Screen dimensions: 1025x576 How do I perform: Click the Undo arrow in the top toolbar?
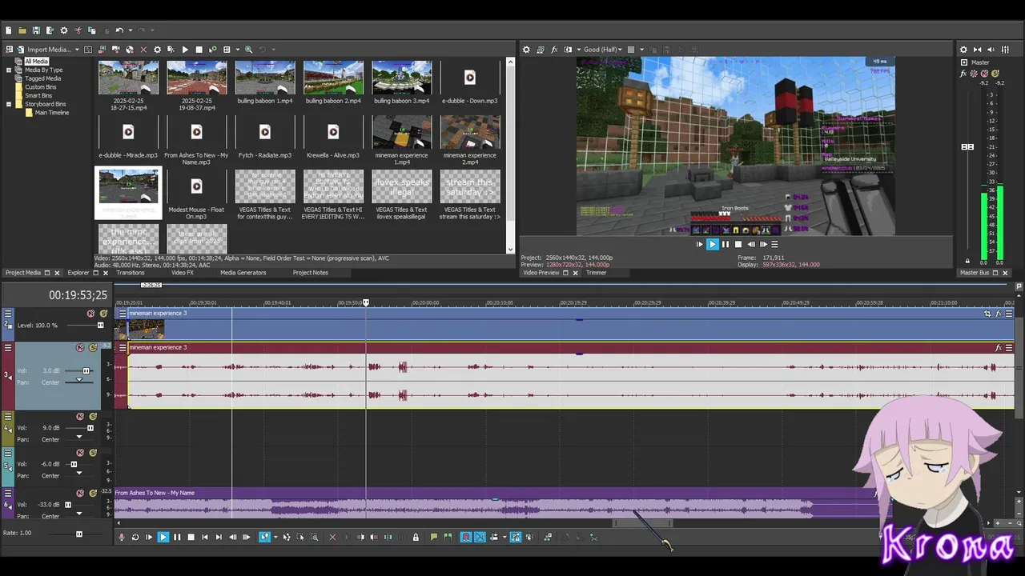pyautogui.click(x=119, y=30)
